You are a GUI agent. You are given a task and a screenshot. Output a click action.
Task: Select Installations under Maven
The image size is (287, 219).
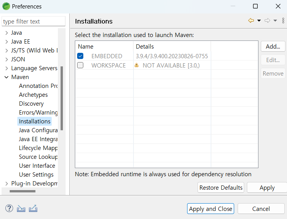point(35,121)
